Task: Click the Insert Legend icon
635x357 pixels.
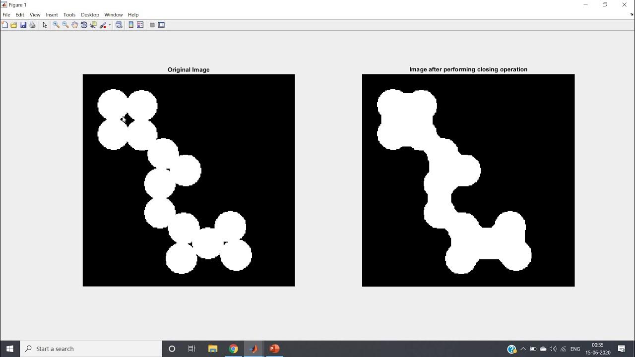Action: [140, 25]
